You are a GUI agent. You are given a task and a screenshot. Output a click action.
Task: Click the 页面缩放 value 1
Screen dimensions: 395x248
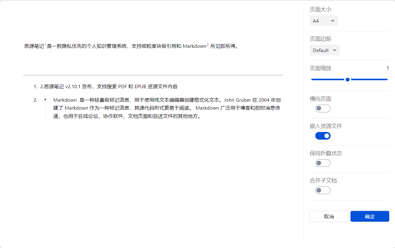(x=388, y=68)
